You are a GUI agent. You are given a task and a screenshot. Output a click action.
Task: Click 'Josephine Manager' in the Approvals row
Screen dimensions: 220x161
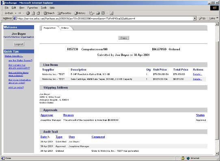click(x=51, y=120)
